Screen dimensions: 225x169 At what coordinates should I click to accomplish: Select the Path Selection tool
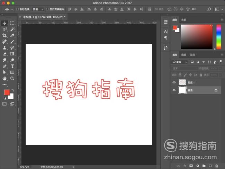tap(4, 72)
